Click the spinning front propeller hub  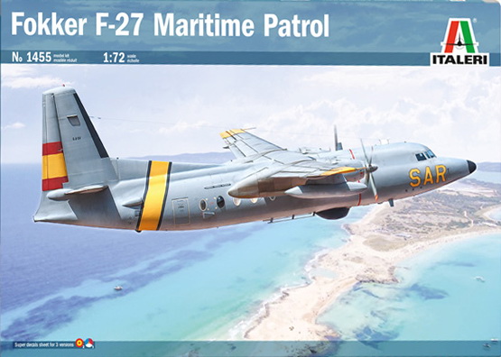click(371, 168)
